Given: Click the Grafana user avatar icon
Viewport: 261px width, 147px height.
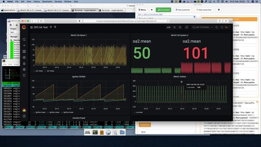Looking at the screenshot, I should coord(24,110).
